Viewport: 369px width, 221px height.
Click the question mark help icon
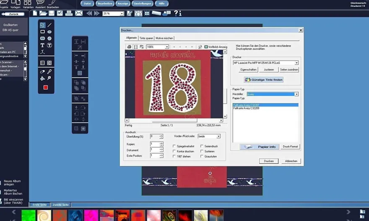[176, 13]
